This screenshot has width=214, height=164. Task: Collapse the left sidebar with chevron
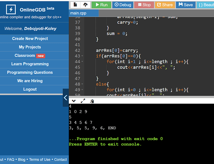click(66, 98)
